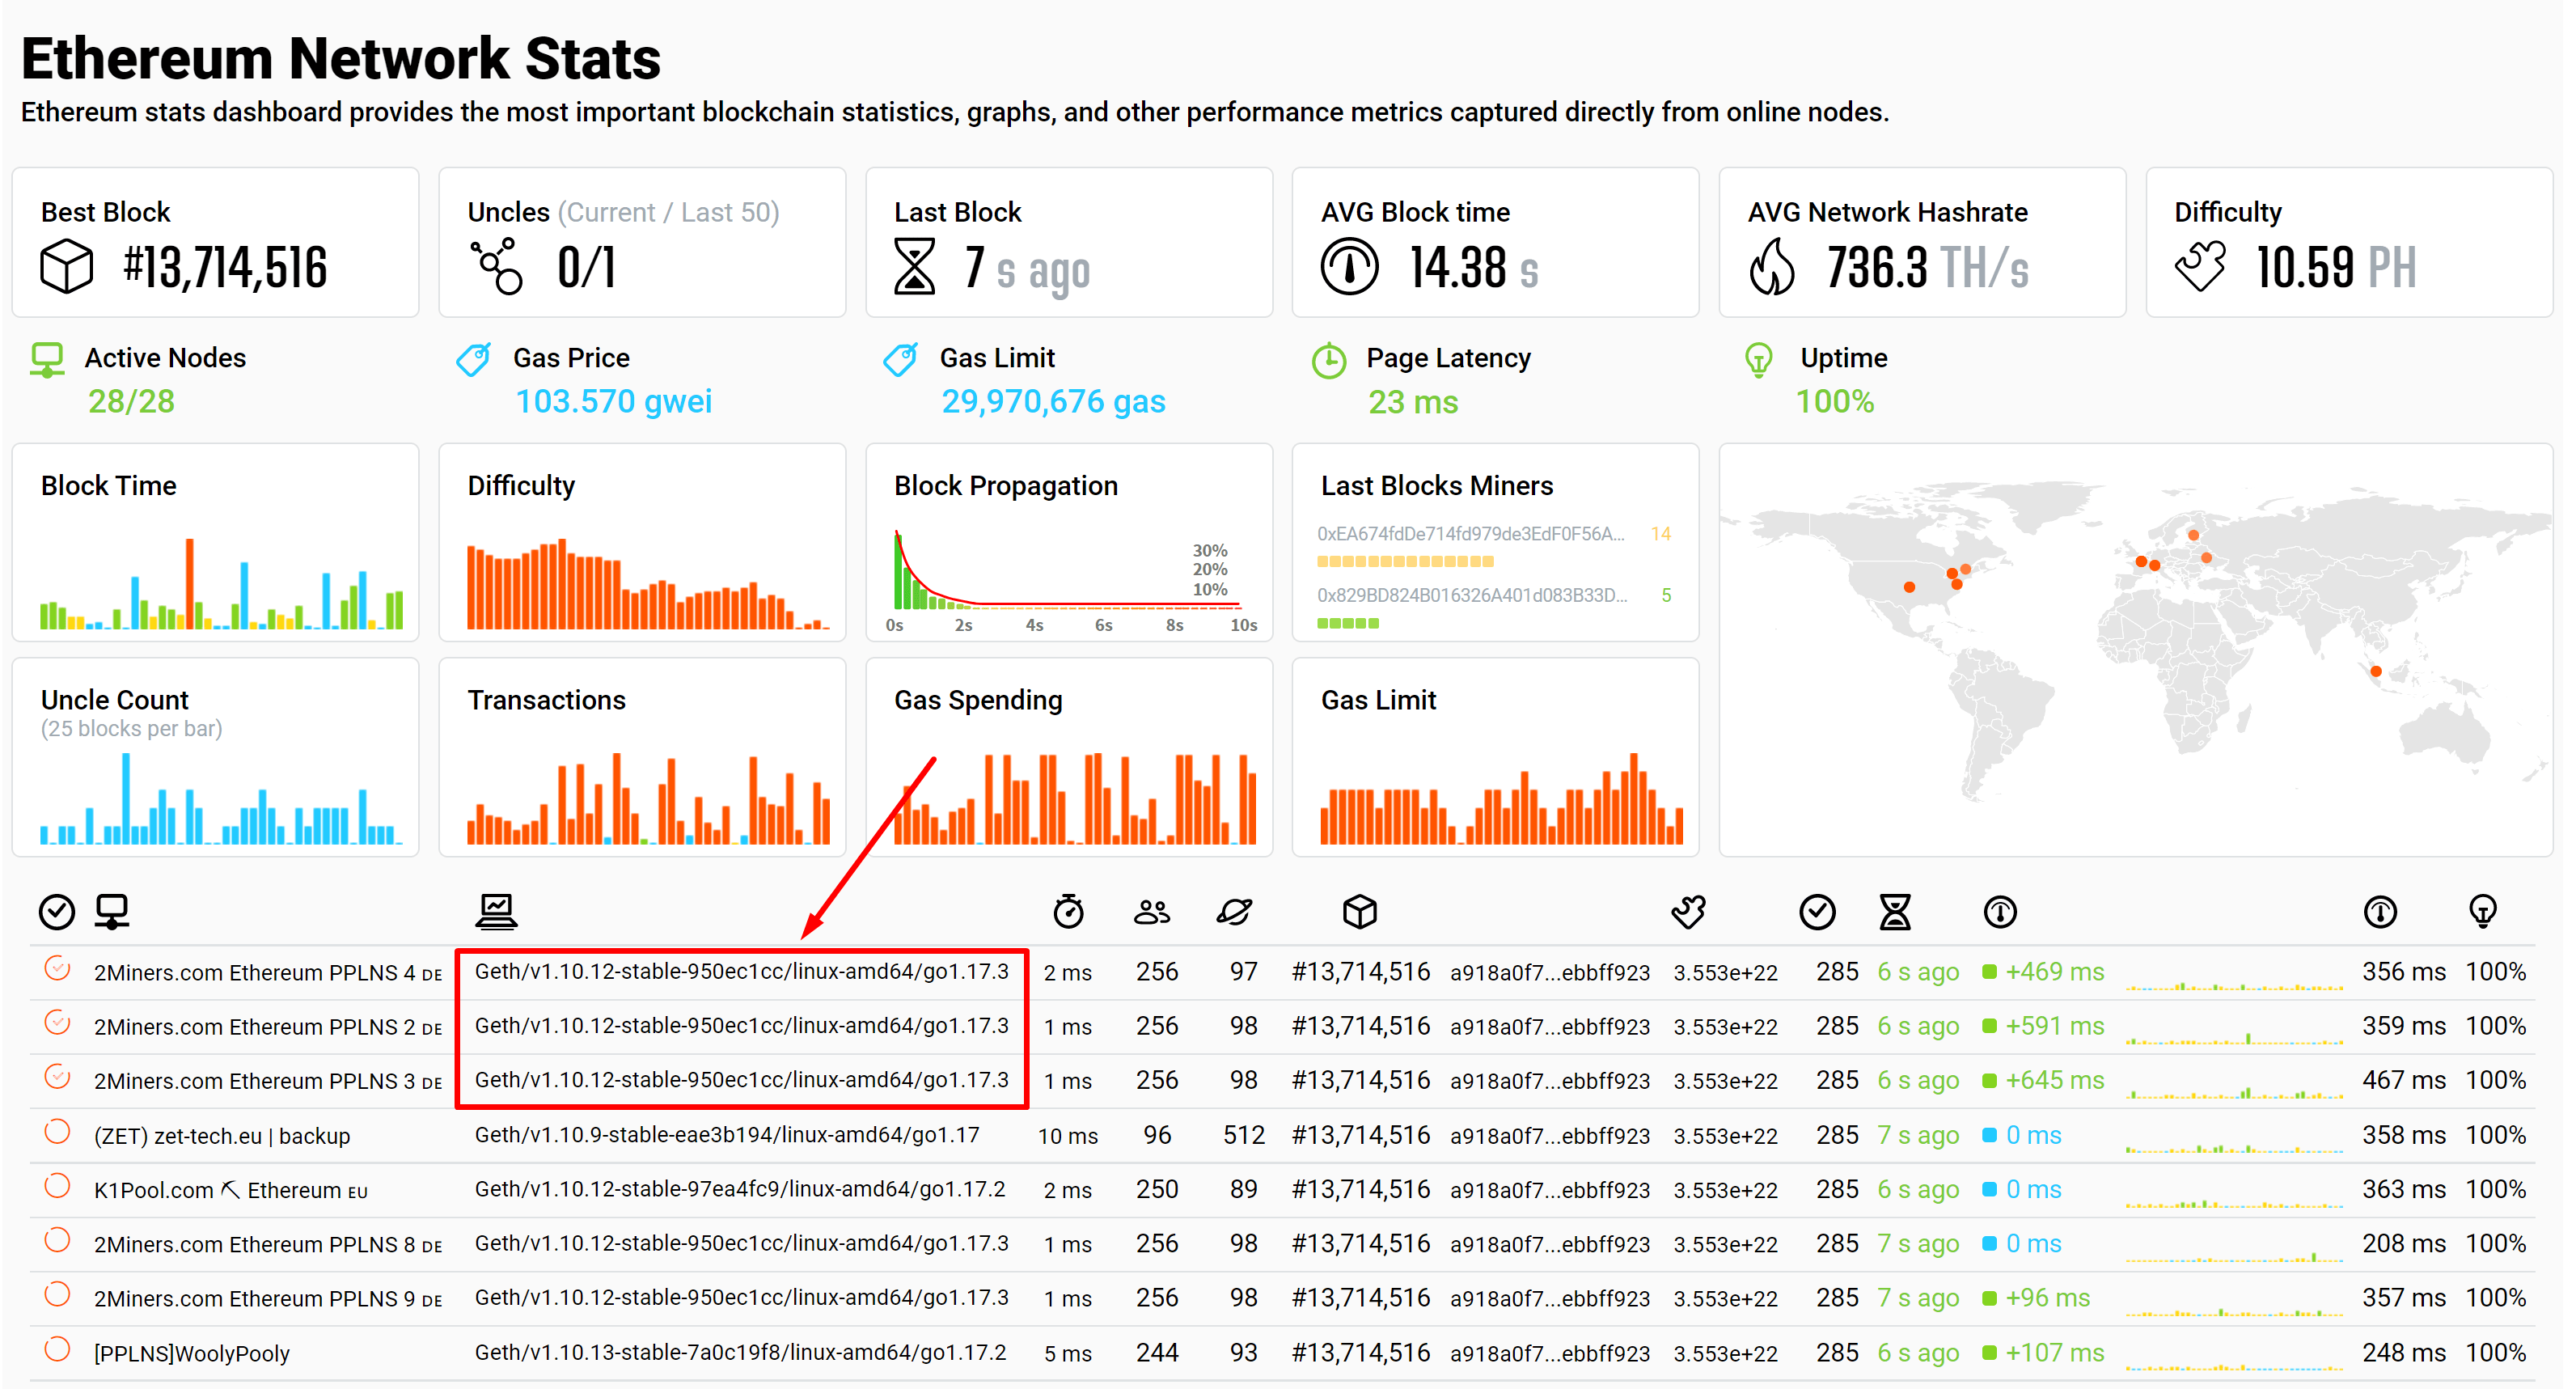
Task: Sort by latency stopwatch icon
Action: (1068, 911)
